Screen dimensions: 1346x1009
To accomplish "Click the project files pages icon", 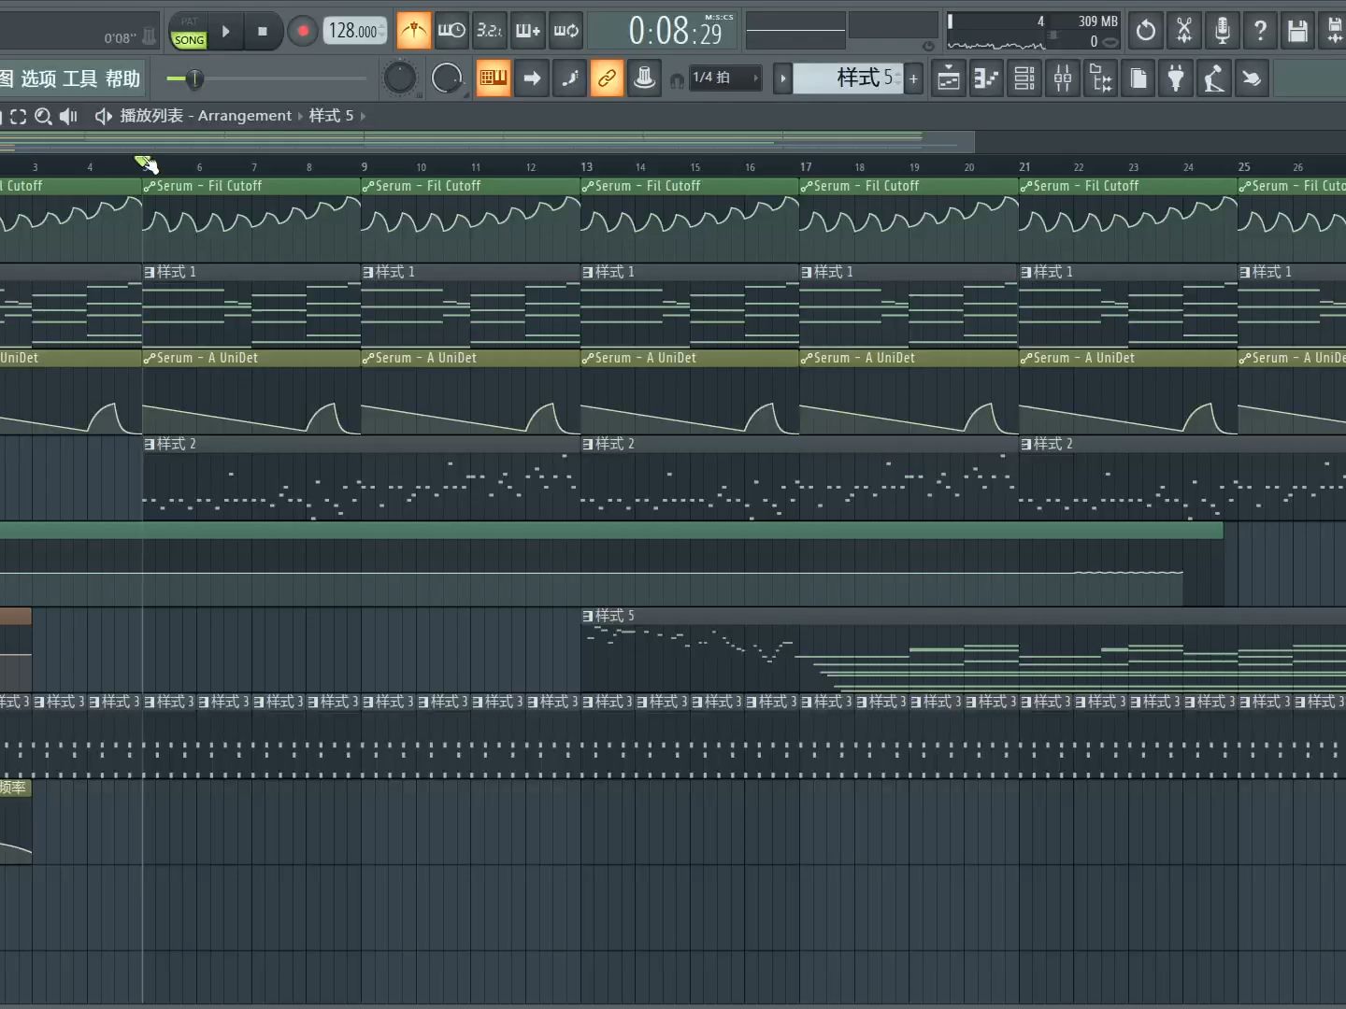I will (1138, 78).
